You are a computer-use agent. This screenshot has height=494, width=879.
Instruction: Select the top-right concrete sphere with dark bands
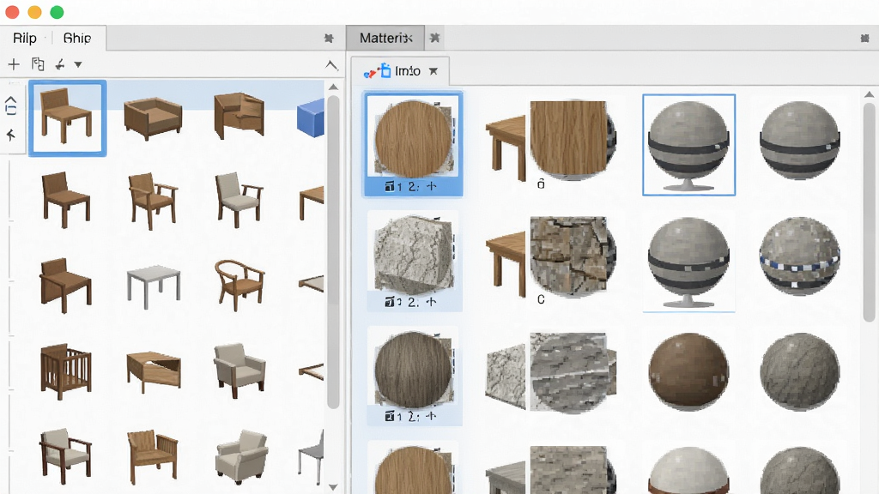(x=799, y=140)
